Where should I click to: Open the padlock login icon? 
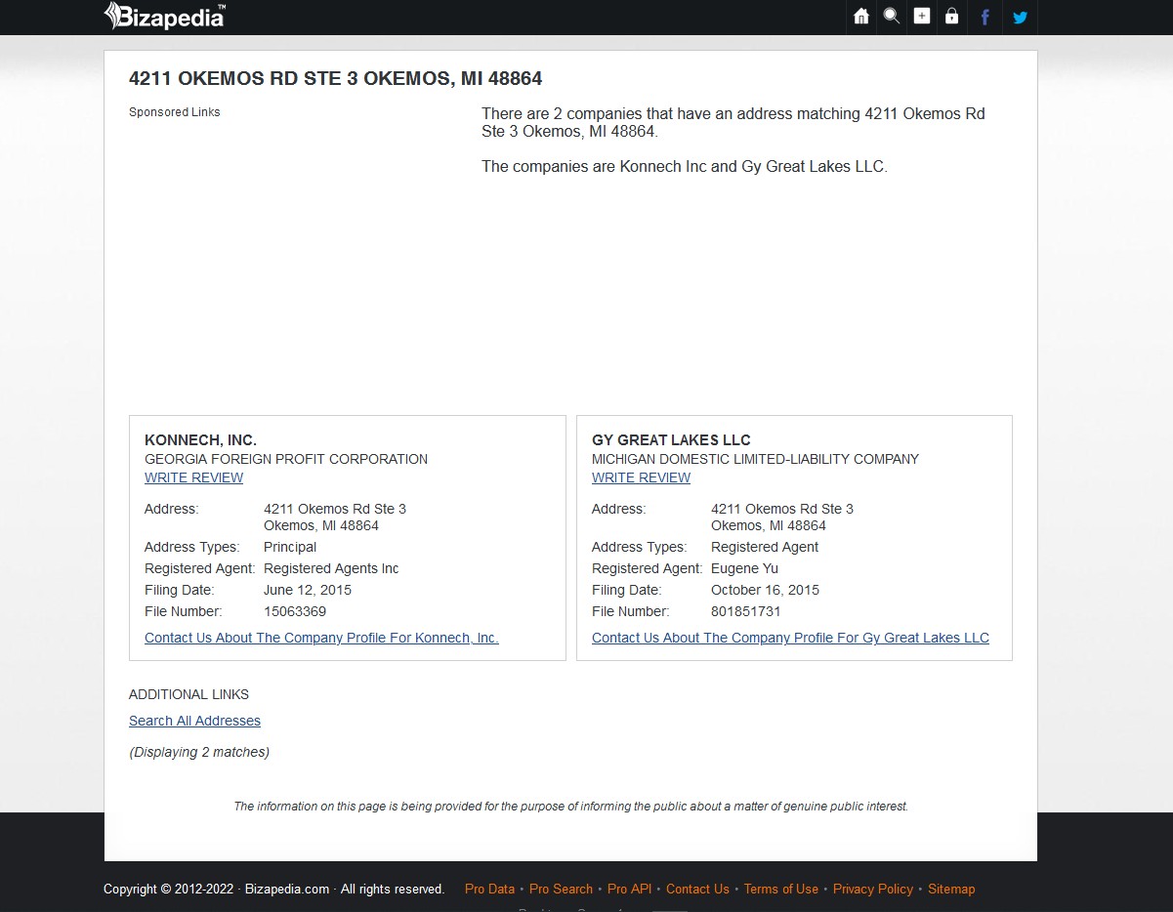[x=952, y=17]
